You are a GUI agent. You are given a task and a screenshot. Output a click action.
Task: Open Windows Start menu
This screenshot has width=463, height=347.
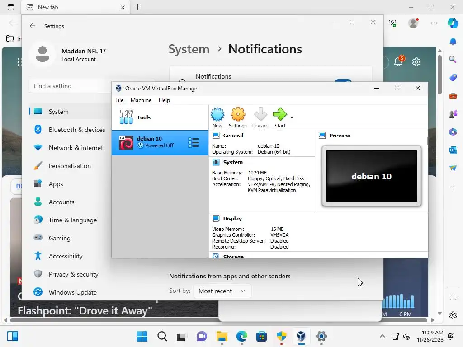pyautogui.click(x=142, y=336)
